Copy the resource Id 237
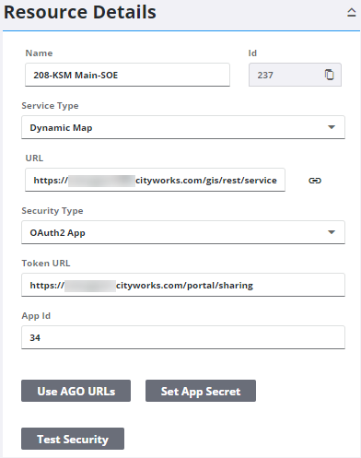 coord(330,75)
